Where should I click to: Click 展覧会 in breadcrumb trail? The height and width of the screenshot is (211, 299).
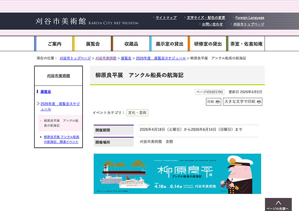pos(126,58)
